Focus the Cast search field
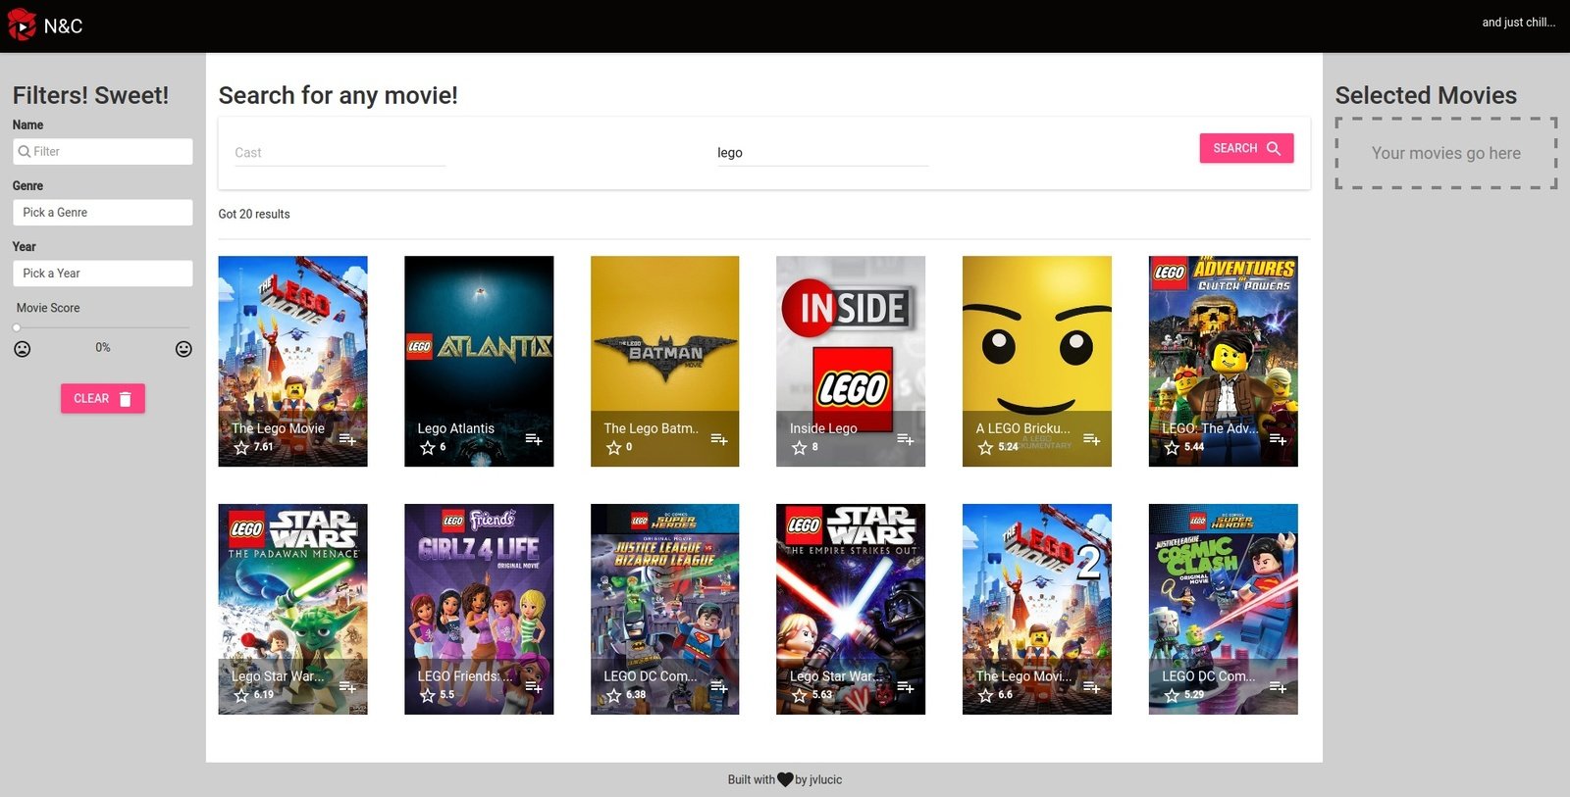Screen dimensions: 1570x797 point(340,153)
